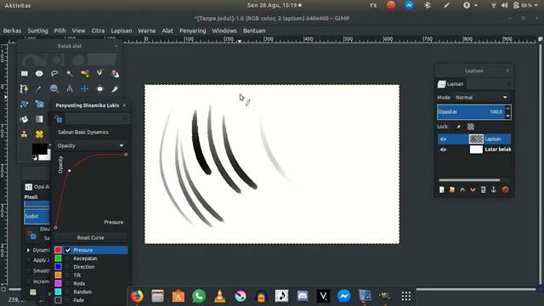Select the Fuzzy Select magic wand tool
The width and height of the screenshot is (544, 306).
[70, 74]
